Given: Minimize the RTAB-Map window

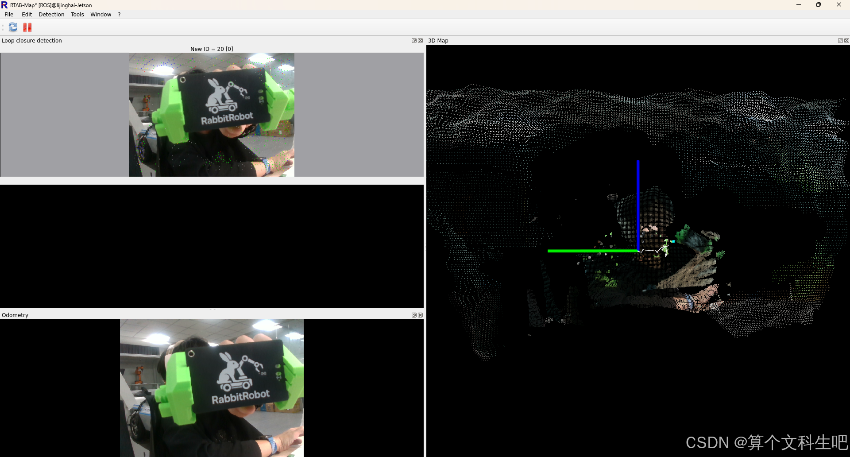Looking at the screenshot, I should (799, 5).
